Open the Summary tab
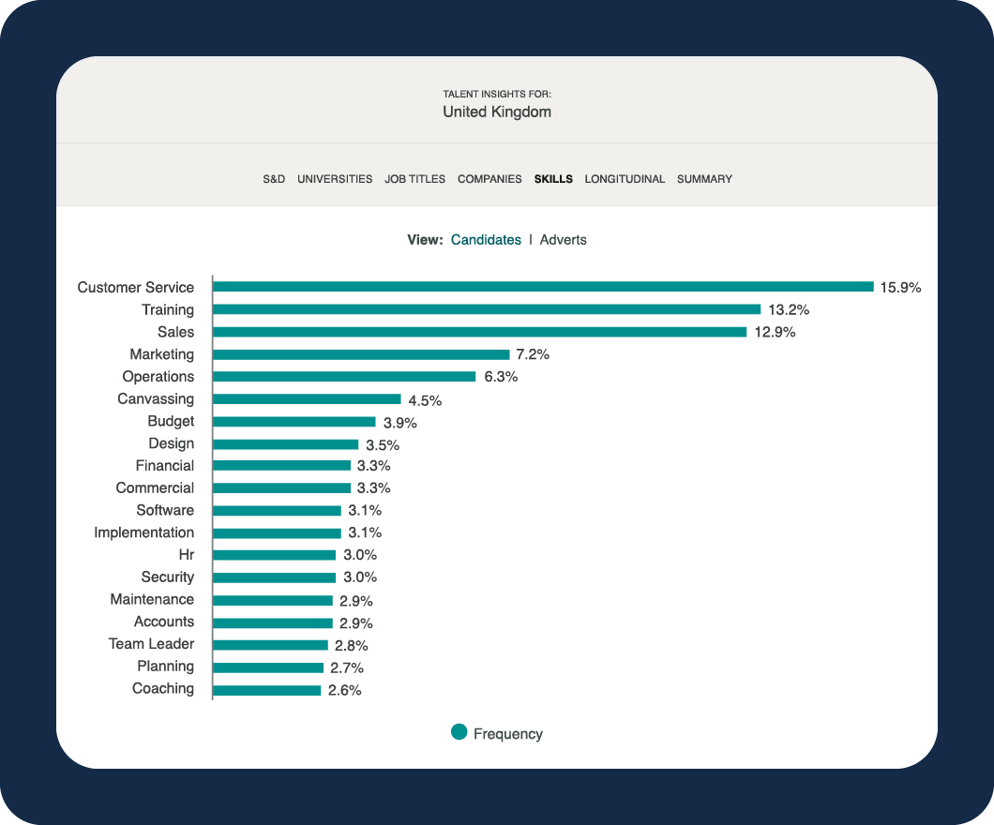The image size is (994, 825). [704, 179]
